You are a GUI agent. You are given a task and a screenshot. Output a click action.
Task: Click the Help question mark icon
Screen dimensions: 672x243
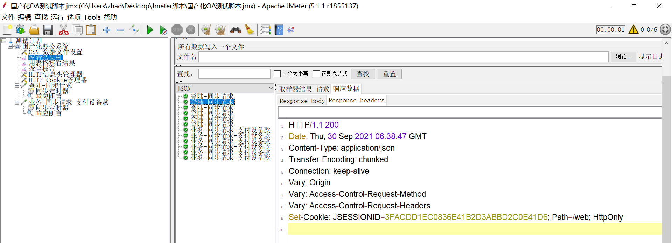[279, 30]
